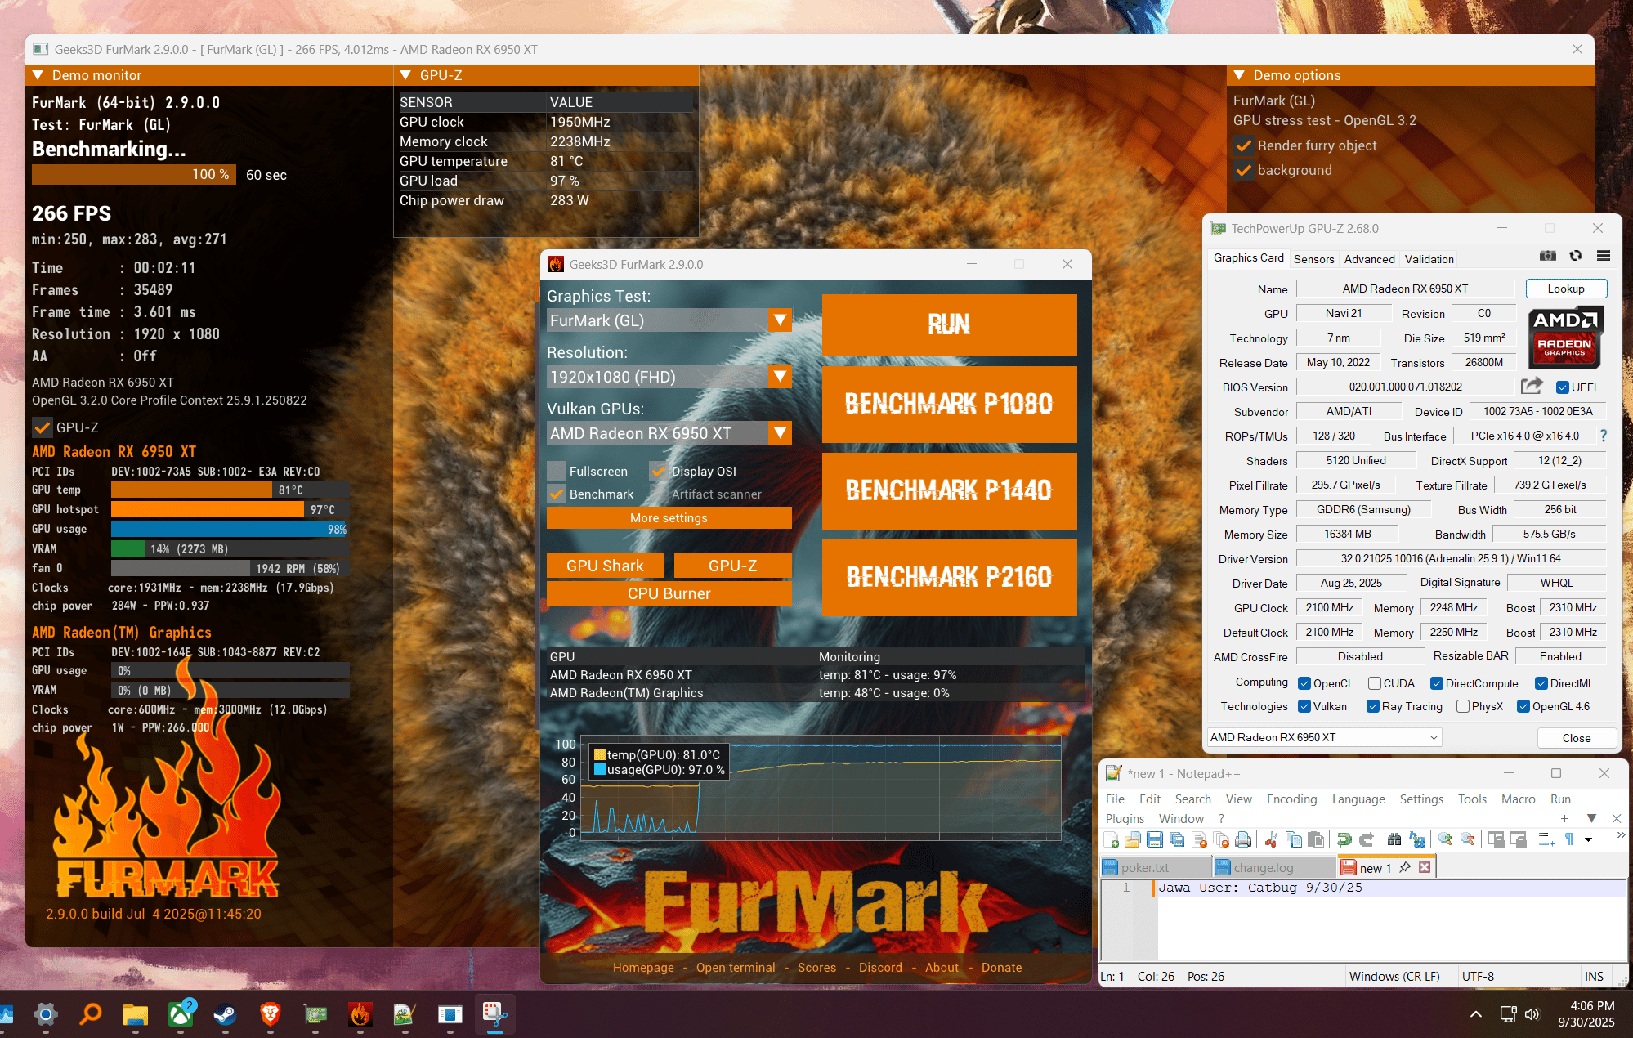1633x1038 pixels.
Task: Take a GPU-Z screenshot with the camera icon
Action: tap(1547, 257)
